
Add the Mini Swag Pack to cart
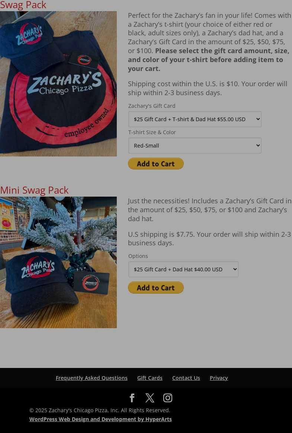pos(156,287)
